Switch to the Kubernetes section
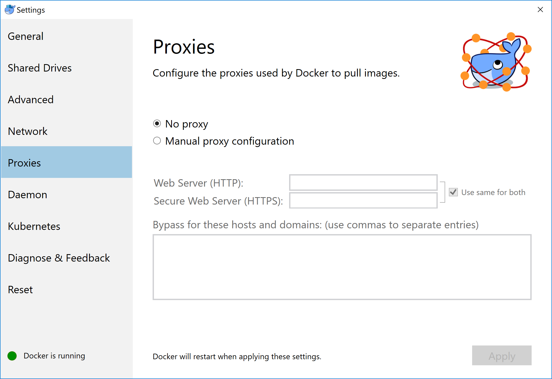This screenshot has height=379, width=552. (x=34, y=226)
